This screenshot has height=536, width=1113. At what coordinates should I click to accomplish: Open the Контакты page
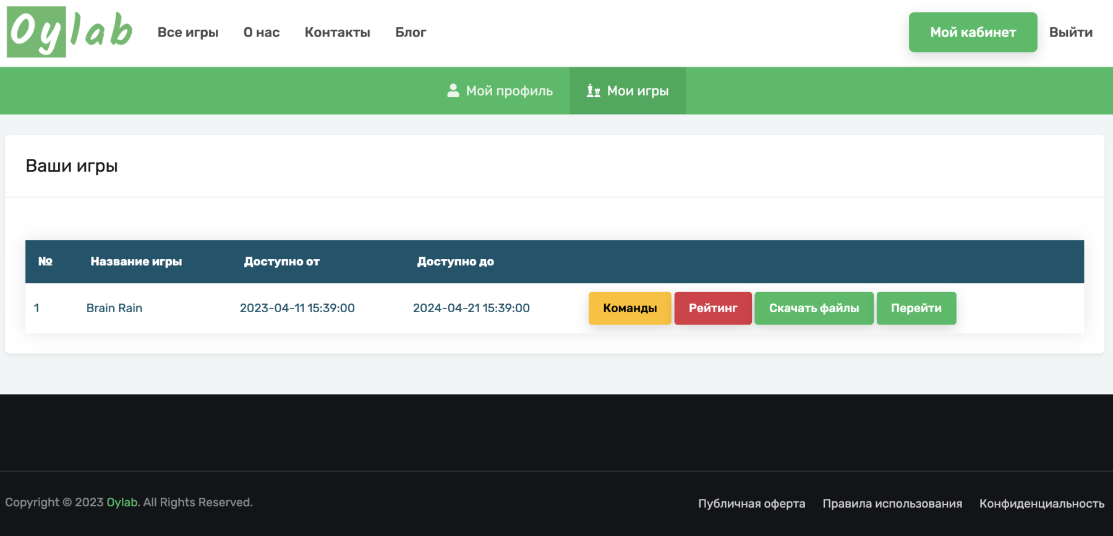pos(338,32)
